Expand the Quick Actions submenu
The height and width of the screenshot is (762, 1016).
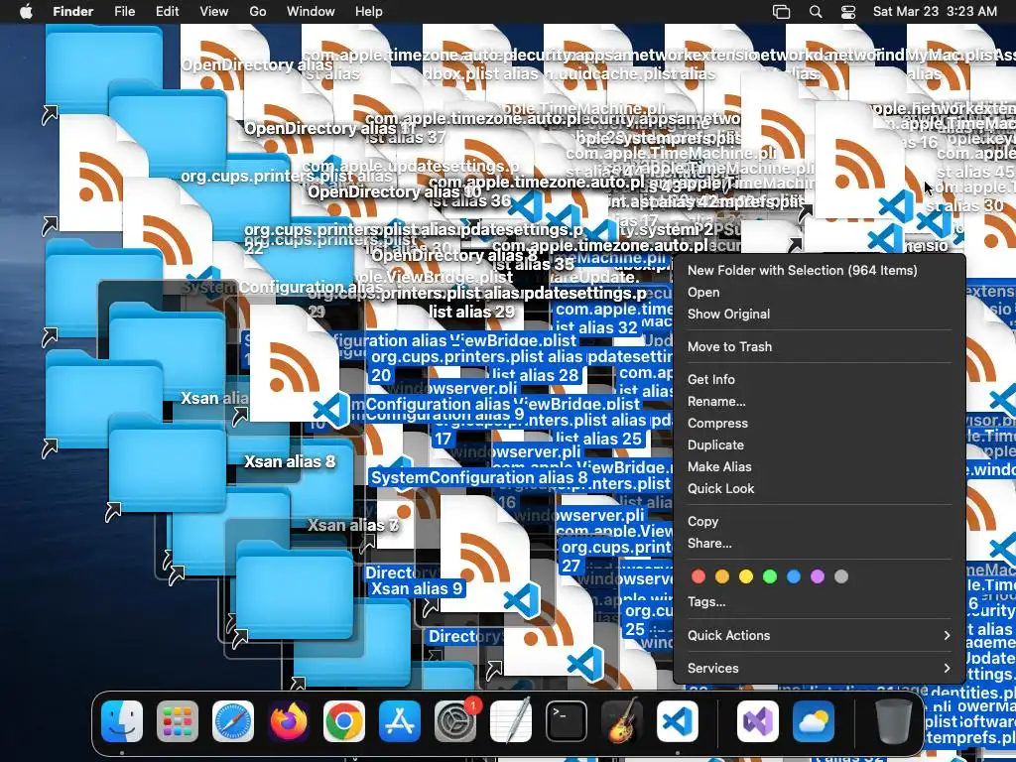pyautogui.click(x=820, y=636)
